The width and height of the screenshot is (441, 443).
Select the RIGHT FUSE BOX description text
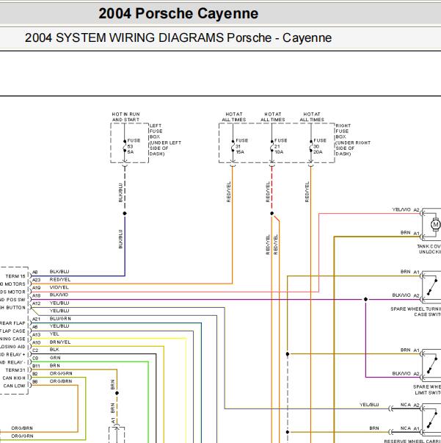click(x=353, y=140)
